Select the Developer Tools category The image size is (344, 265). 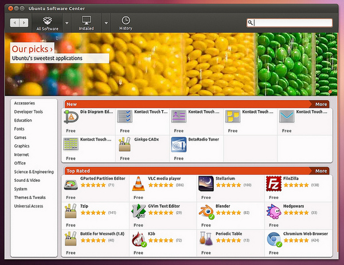point(28,112)
